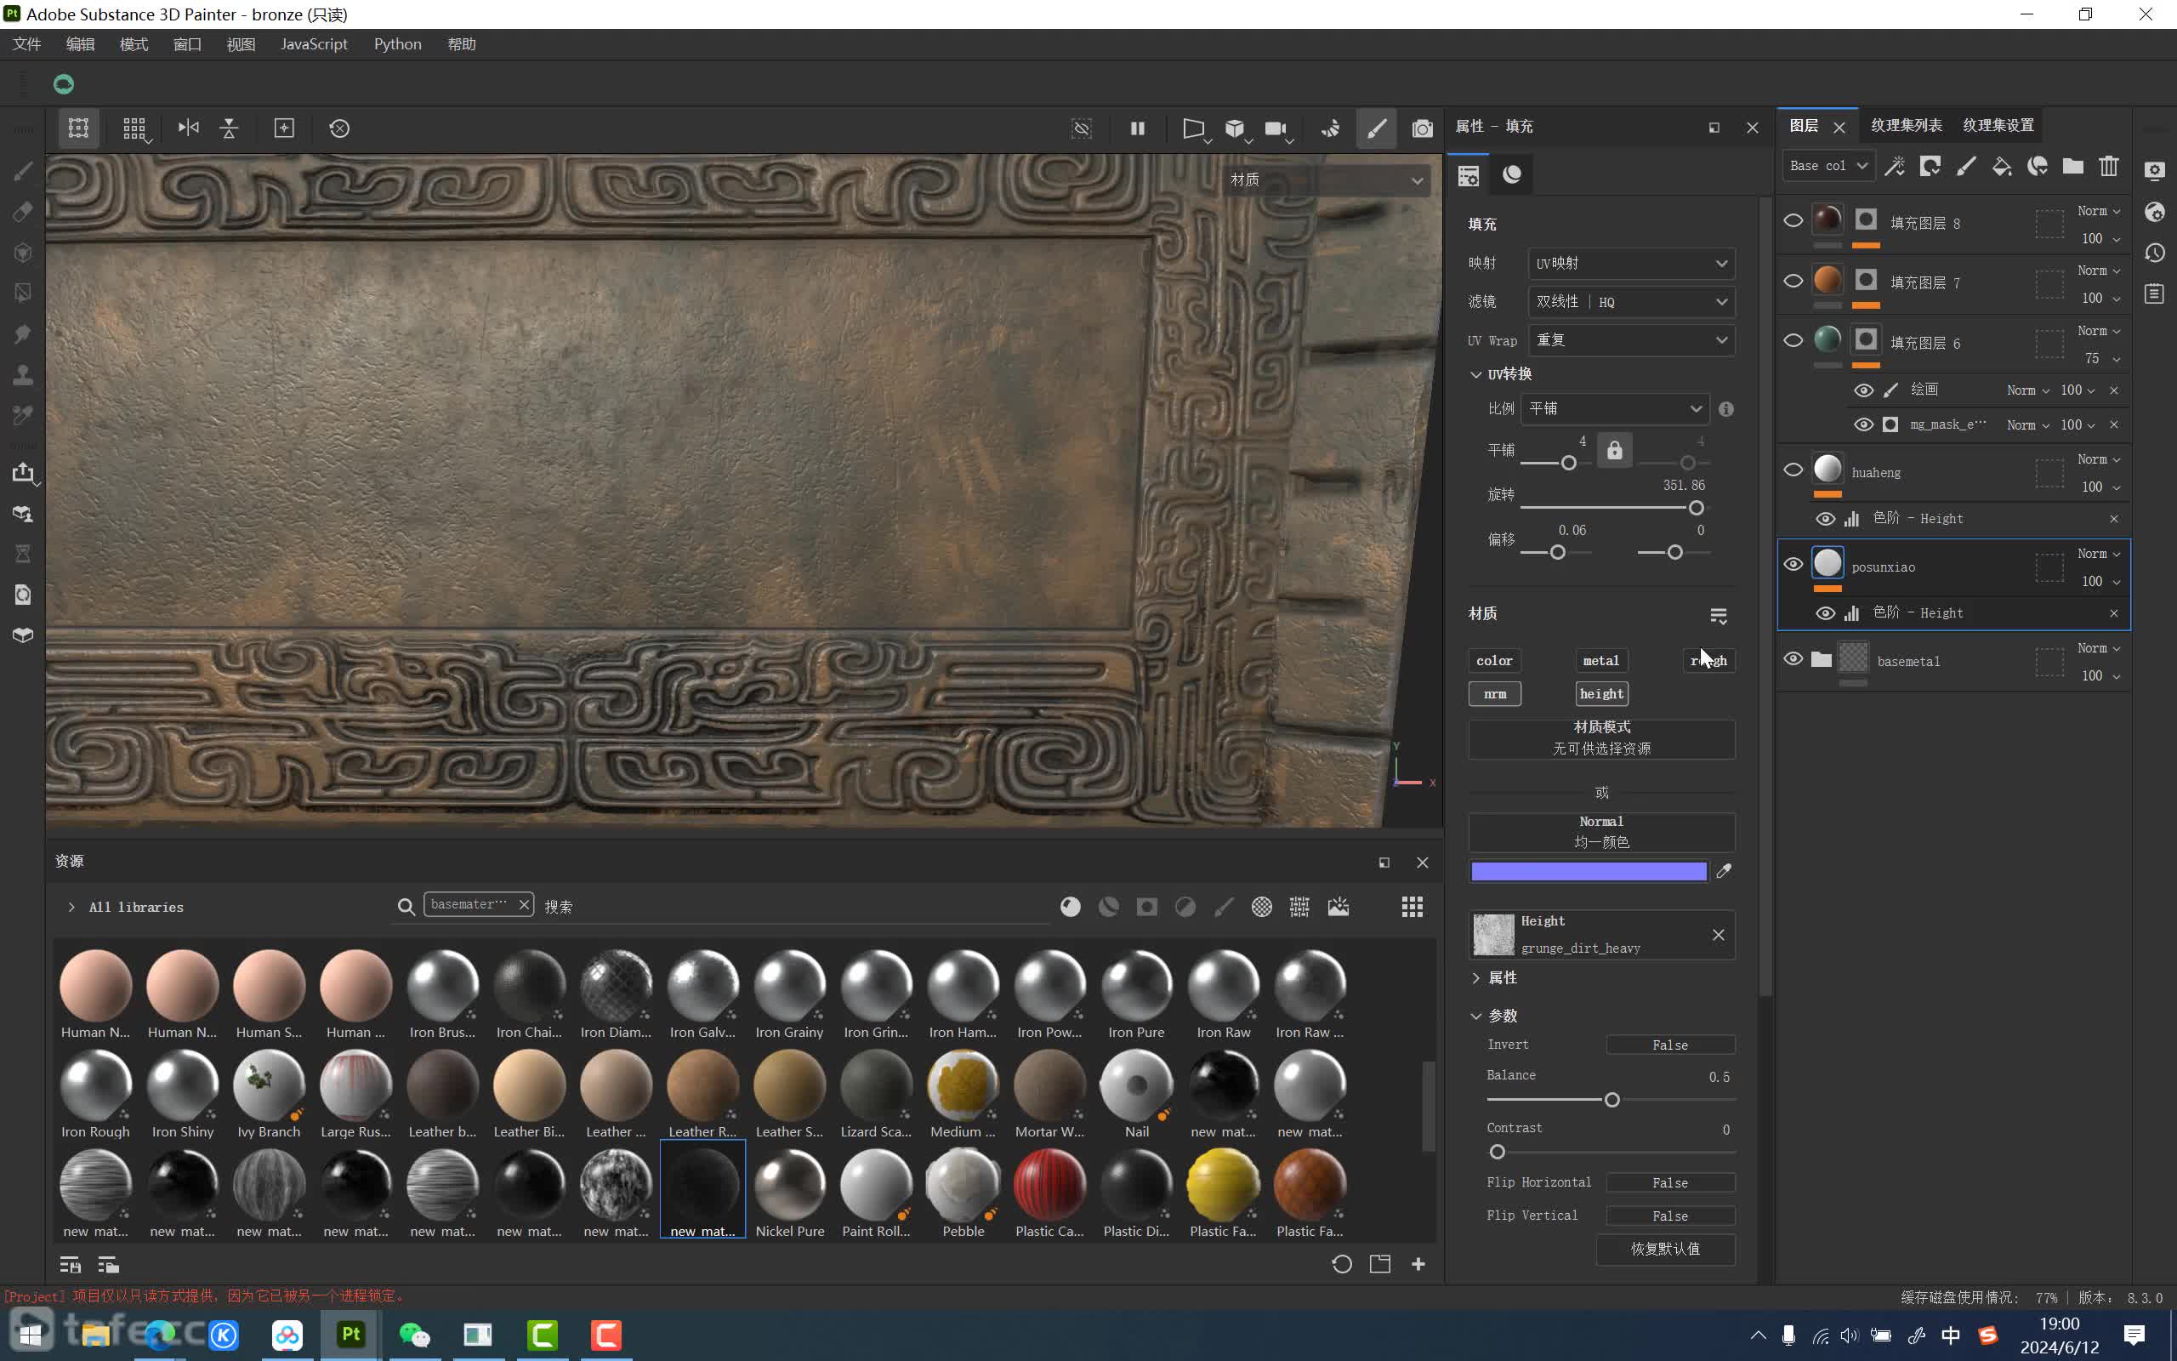Toggle the metal channel button
This screenshot has height=1361, width=2177.
pyautogui.click(x=1600, y=661)
